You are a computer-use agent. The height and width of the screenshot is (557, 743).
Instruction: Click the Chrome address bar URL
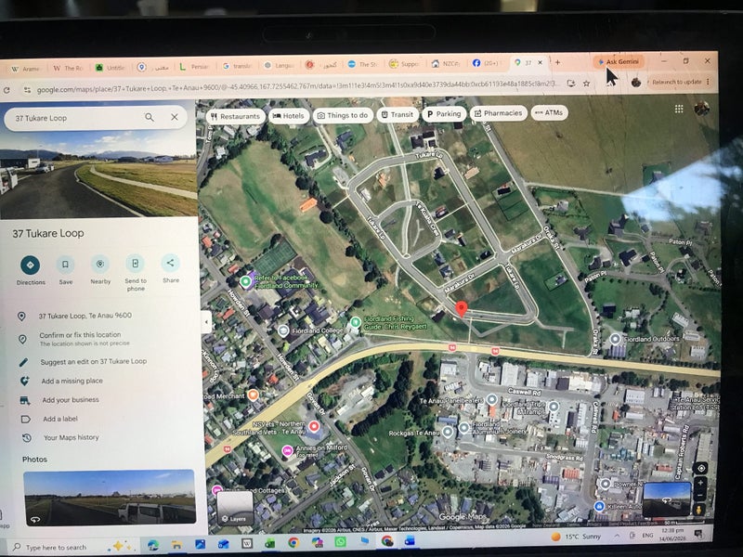tap(297, 86)
